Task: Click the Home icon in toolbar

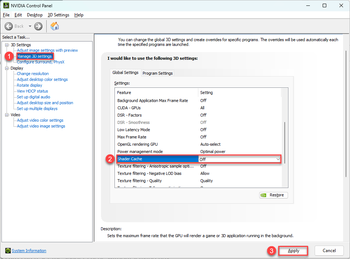Action: click(x=55, y=26)
